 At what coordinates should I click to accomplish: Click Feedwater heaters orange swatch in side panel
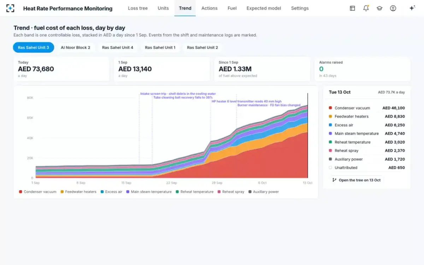pos(330,117)
